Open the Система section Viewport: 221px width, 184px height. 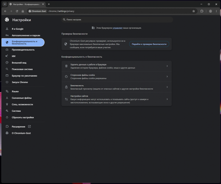23,111
